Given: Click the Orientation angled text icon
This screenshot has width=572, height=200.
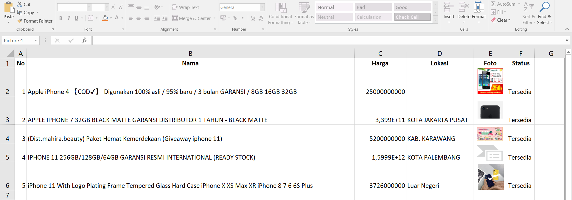Looking at the screenshot, I should [x=157, y=7].
